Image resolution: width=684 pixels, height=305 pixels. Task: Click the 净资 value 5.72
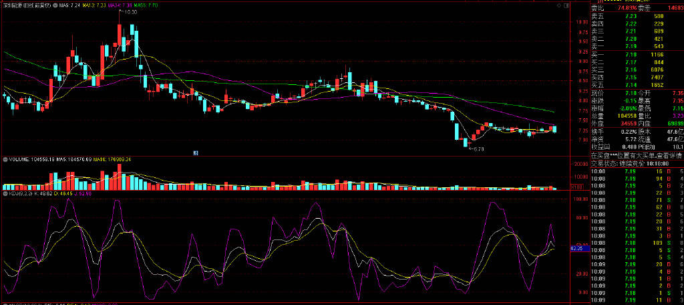(x=631, y=139)
